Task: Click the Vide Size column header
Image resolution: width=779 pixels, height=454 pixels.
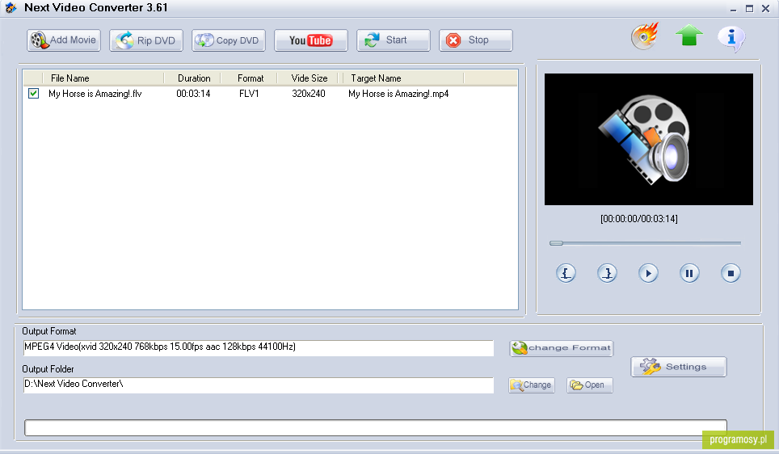Action: click(309, 78)
